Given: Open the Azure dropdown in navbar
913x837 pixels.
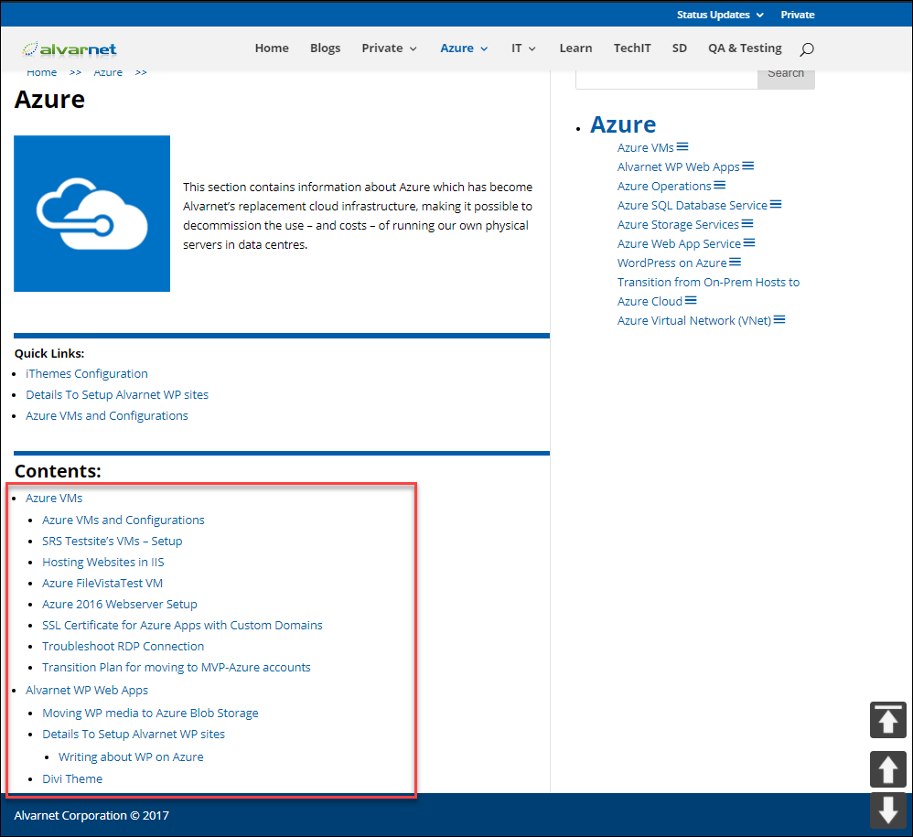Looking at the screenshot, I should (464, 48).
